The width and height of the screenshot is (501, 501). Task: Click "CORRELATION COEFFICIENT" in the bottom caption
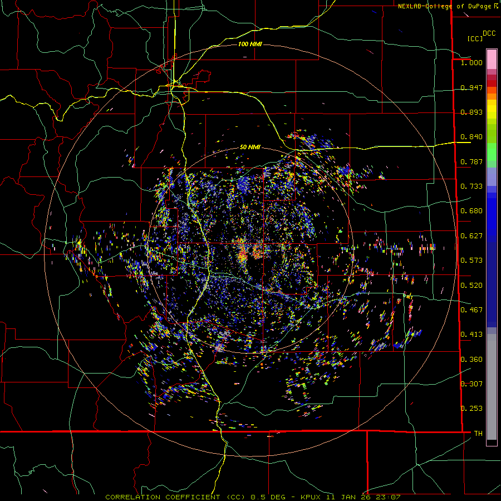click(x=163, y=497)
